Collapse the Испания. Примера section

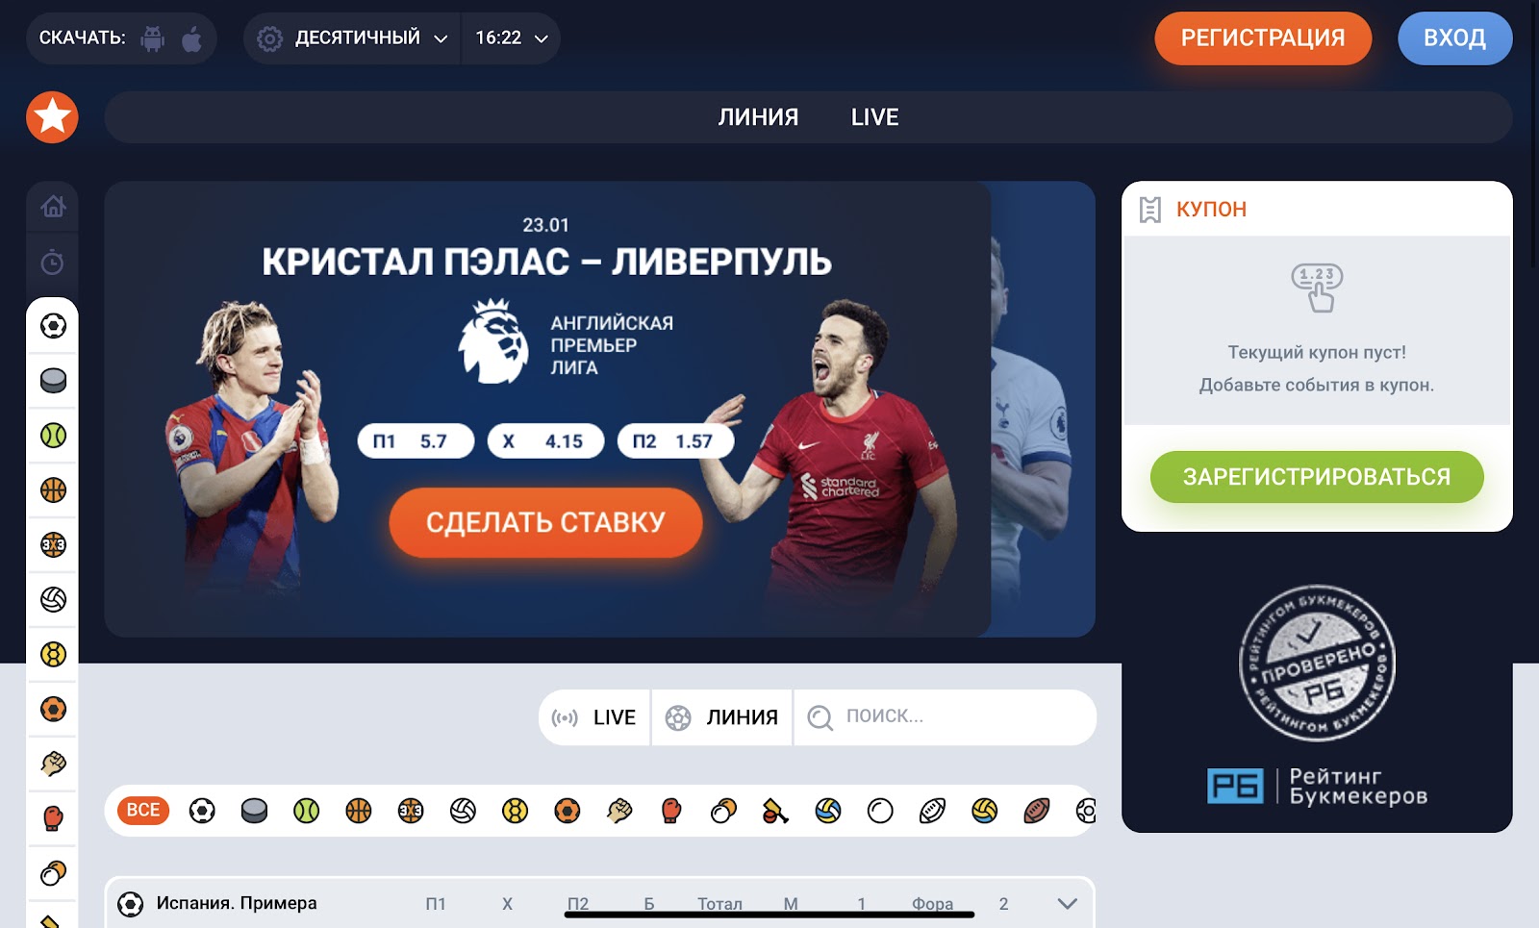(1067, 904)
